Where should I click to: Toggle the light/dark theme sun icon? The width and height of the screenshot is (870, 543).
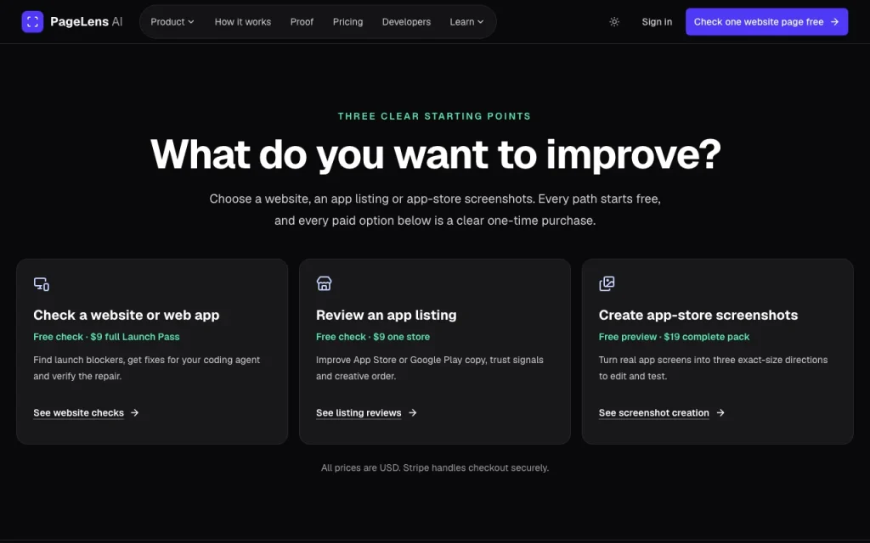tap(614, 21)
